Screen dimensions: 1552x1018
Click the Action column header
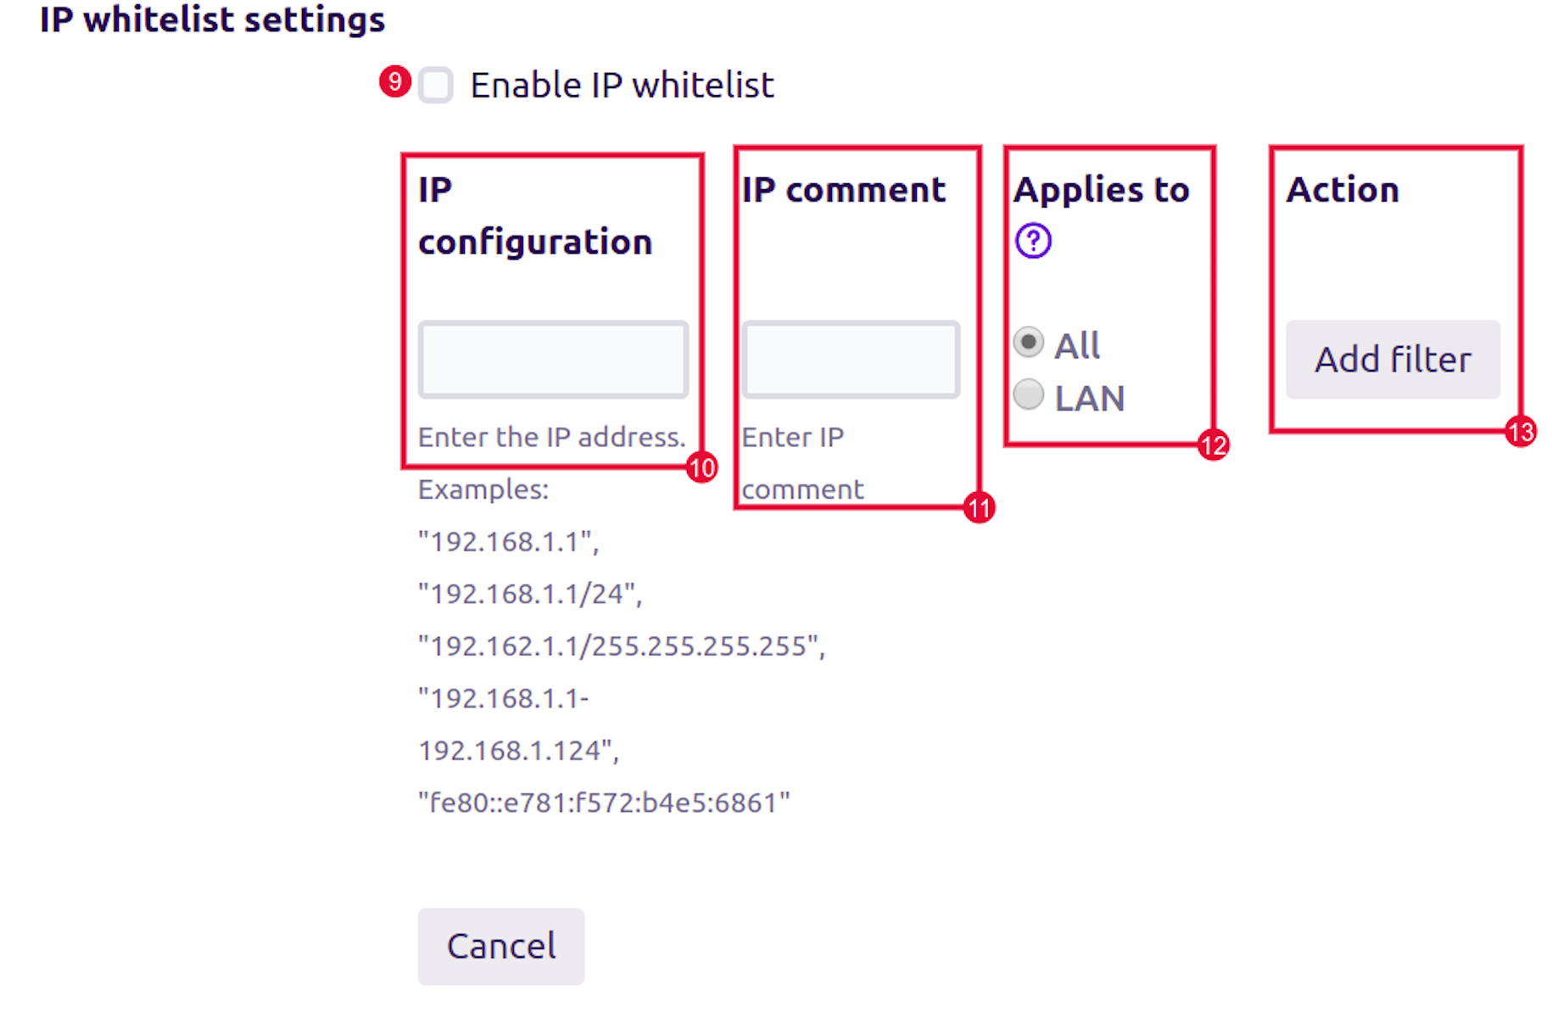click(1343, 190)
